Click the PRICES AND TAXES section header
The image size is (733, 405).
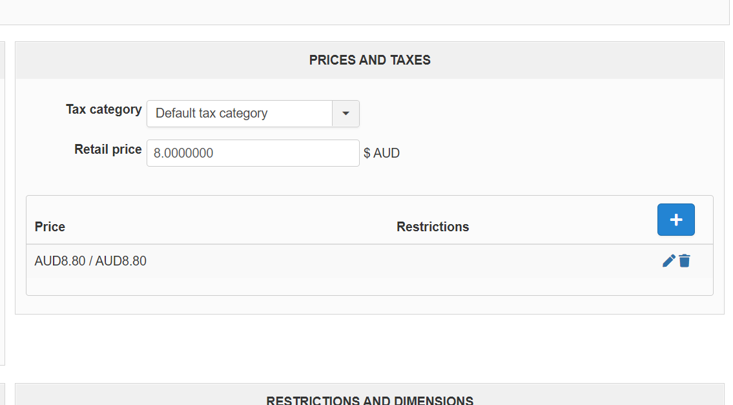click(369, 60)
